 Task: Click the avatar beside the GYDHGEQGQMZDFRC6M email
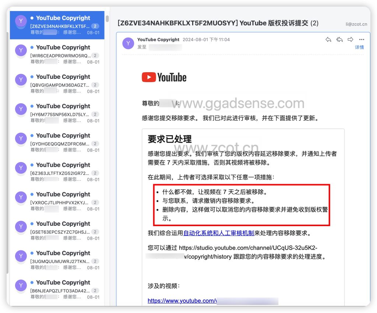tap(21, 138)
